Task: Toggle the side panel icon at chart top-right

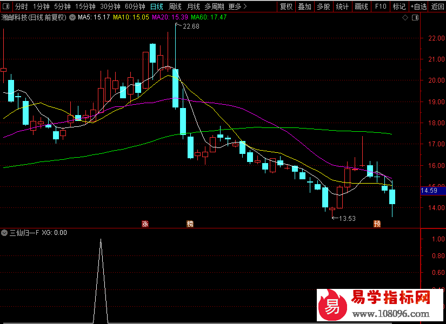Action: pos(415,18)
